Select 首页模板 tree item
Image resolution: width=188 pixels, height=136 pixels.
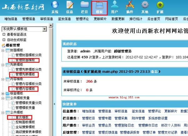[x=22, y=117]
